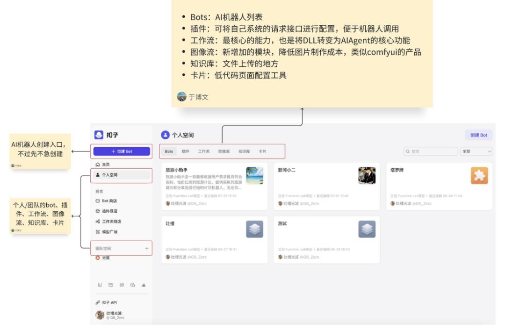Open 扣子 API link
The image size is (505, 330).
[x=106, y=302]
